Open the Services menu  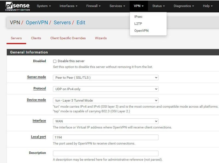tap(117, 6)
